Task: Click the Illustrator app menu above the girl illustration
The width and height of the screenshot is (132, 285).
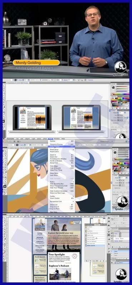Action: pyautogui.click(x=11, y=139)
